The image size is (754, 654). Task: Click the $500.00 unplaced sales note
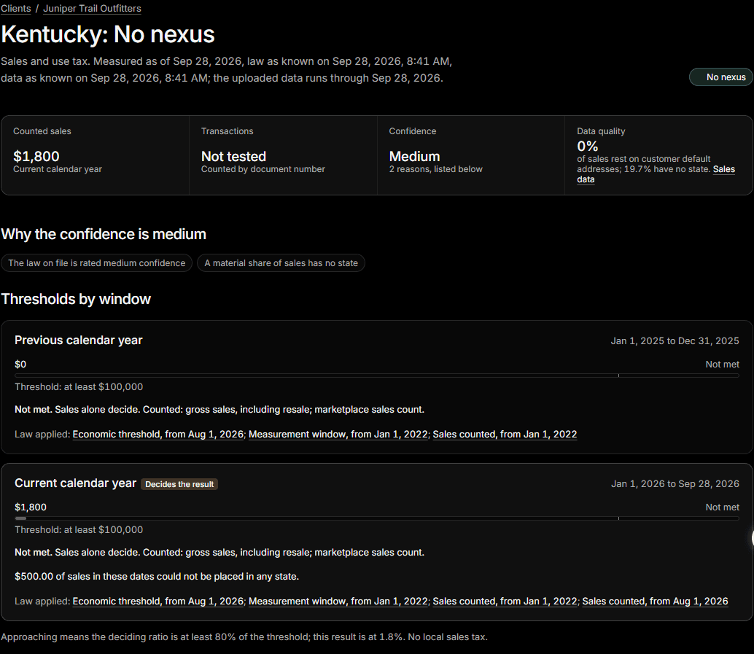click(157, 577)
